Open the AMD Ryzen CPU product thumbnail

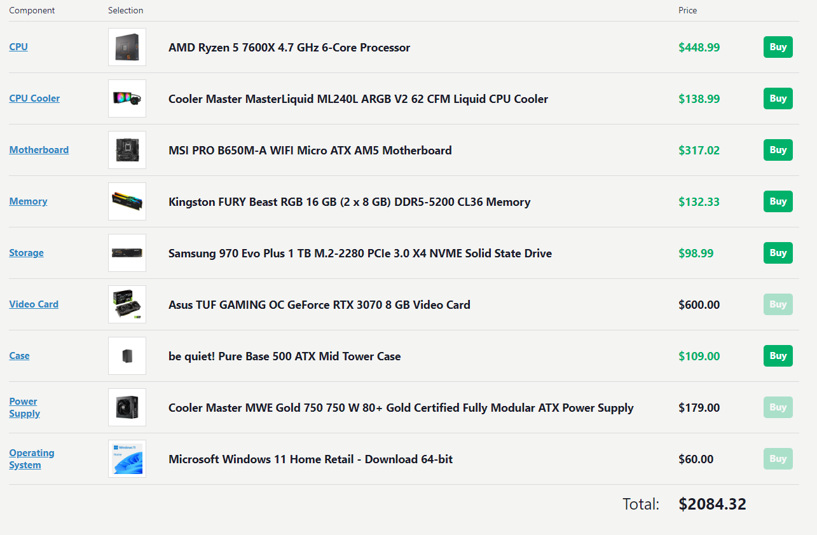click(x=127, y=47)
